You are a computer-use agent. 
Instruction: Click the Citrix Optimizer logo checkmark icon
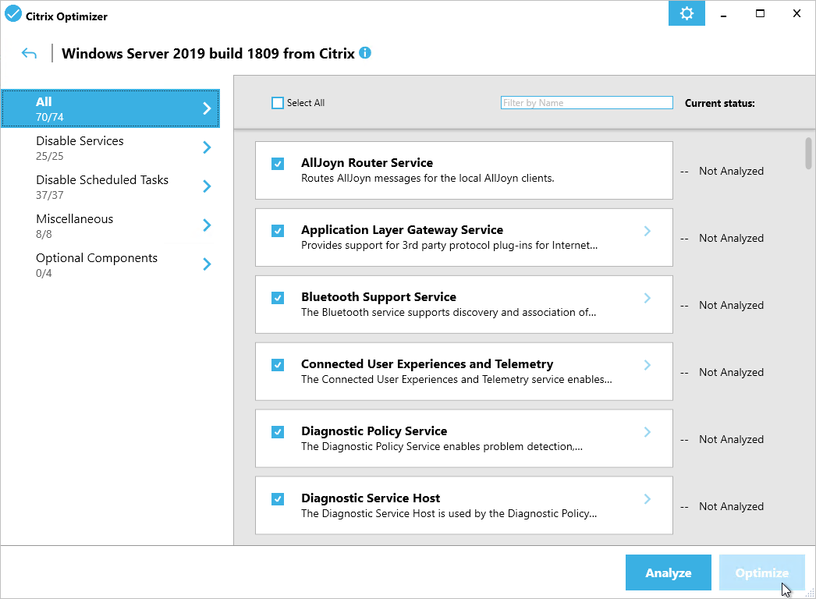13,14
